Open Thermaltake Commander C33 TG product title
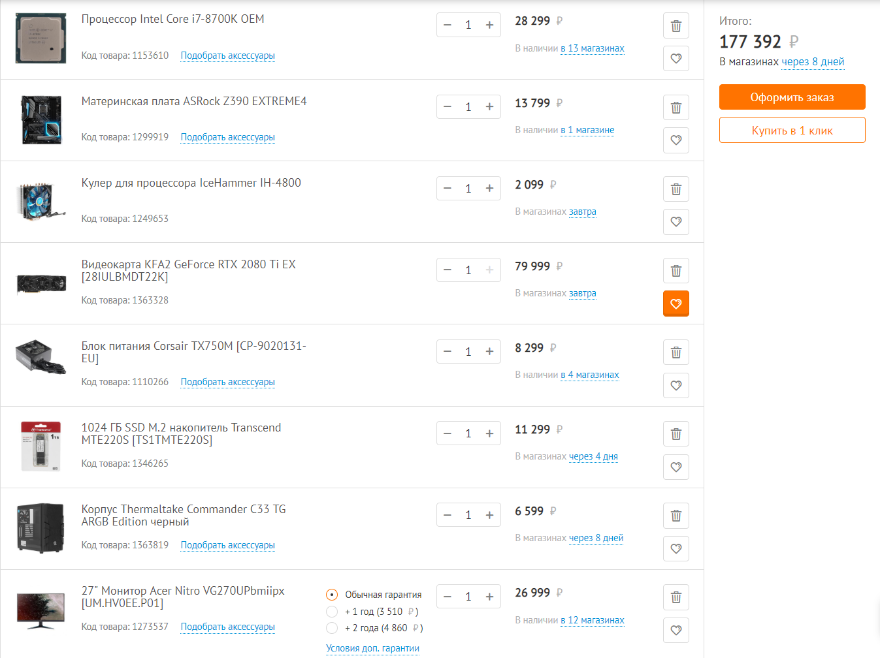 (184, 515)
